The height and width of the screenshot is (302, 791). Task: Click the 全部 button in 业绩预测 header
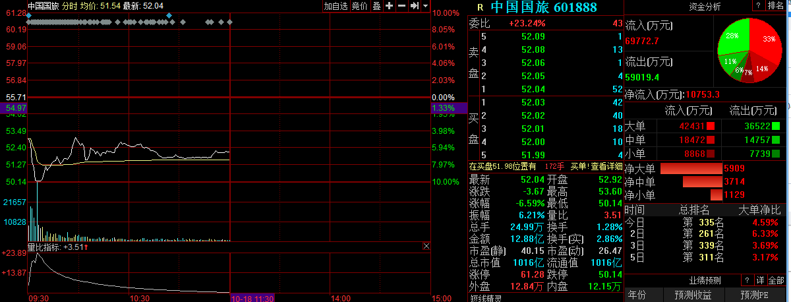(x=776, y=280)
